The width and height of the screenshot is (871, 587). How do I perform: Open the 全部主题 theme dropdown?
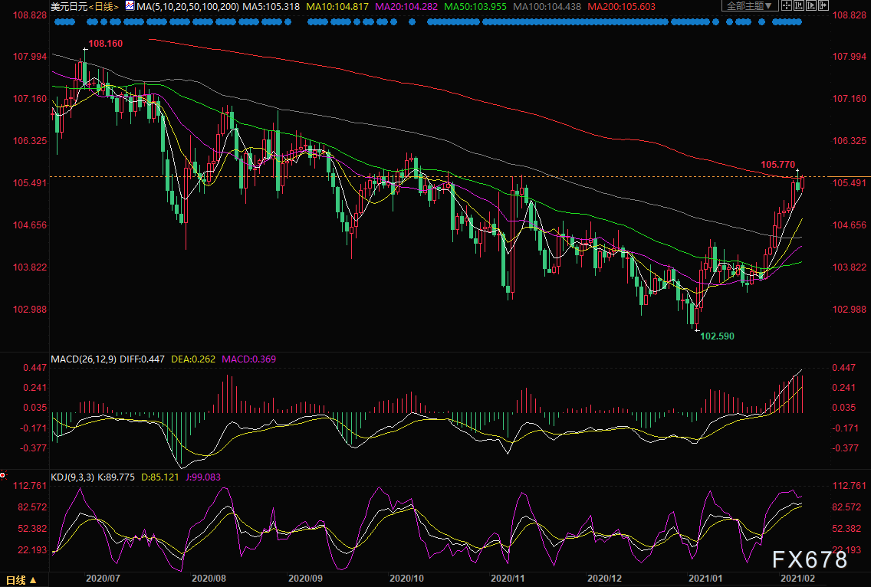pos(750,5)
